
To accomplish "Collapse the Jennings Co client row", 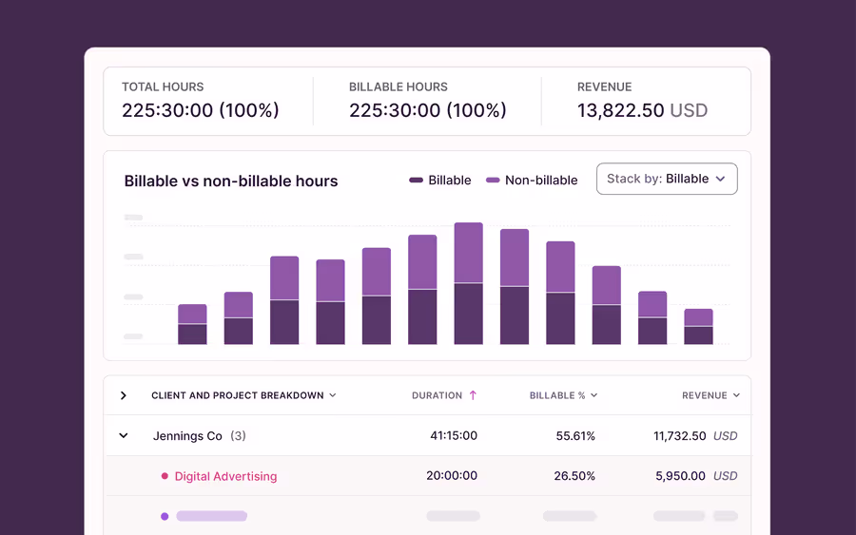I will pyautogui.click(x=124, y=436).
